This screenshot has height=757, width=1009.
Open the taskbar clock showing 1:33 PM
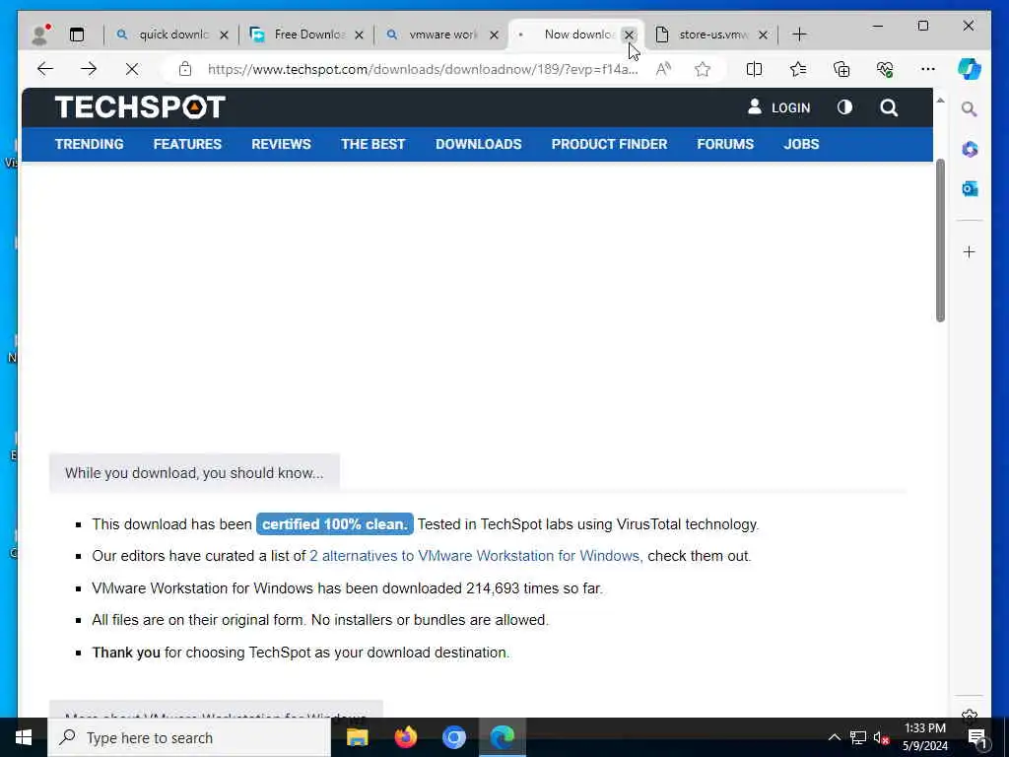(924, 737)
